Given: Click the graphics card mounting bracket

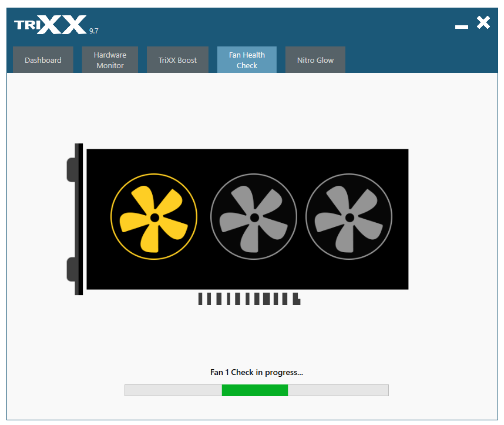Looking at the screenshot, I should click(x=75, y=219).
